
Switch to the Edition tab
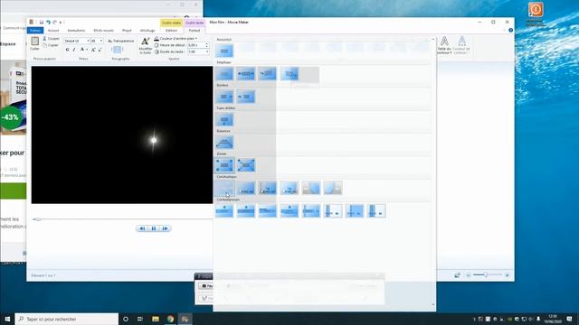(171, 30)
